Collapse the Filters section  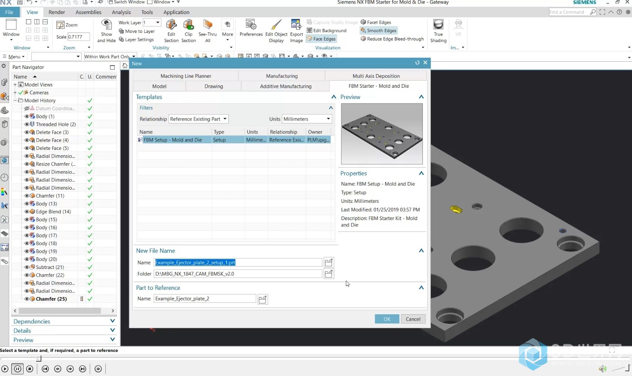coord(331,108)
